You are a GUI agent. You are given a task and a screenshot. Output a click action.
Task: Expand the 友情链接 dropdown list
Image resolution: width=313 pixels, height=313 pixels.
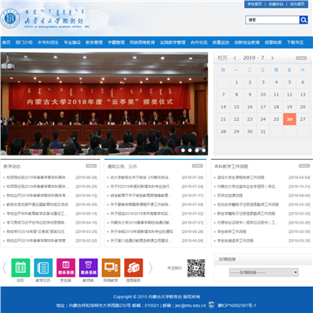263,272
